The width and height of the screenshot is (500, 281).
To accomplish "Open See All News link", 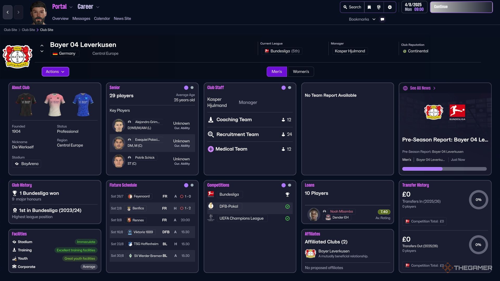I will pyautogui.click(x=420, y=88).
